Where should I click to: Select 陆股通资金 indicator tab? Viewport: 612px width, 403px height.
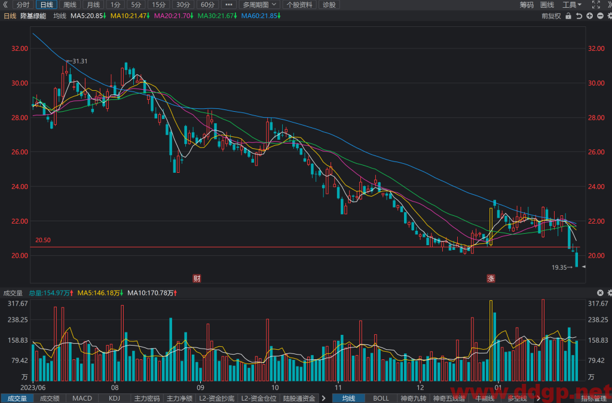pyautogui.click(x=299, y=398)
